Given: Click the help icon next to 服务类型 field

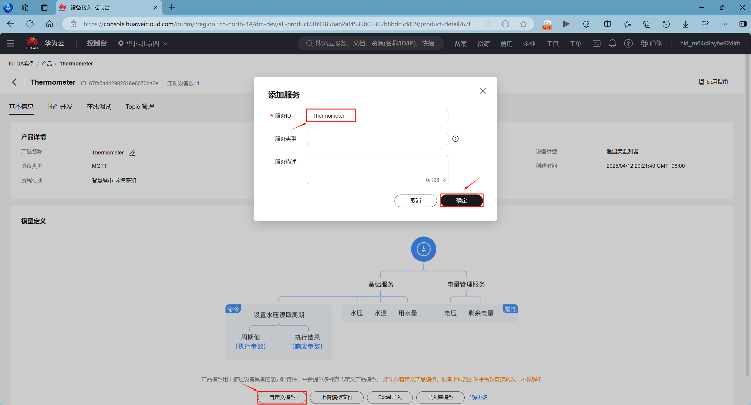Looking at the screenshot, I should pos(455,139).
